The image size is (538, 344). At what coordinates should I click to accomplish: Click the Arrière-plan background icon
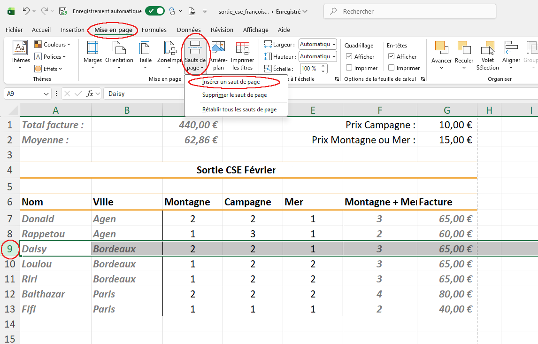(x=218, y=49)
